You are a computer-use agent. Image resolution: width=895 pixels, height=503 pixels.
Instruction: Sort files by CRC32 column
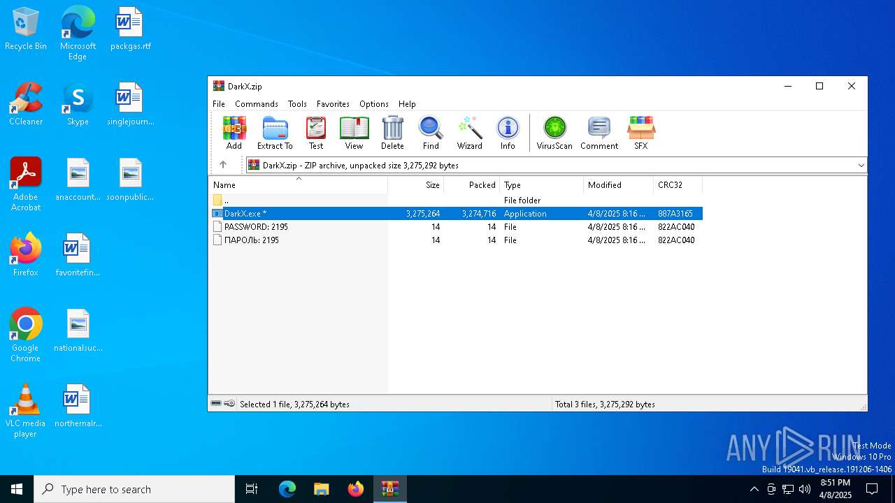coord(678,185)
